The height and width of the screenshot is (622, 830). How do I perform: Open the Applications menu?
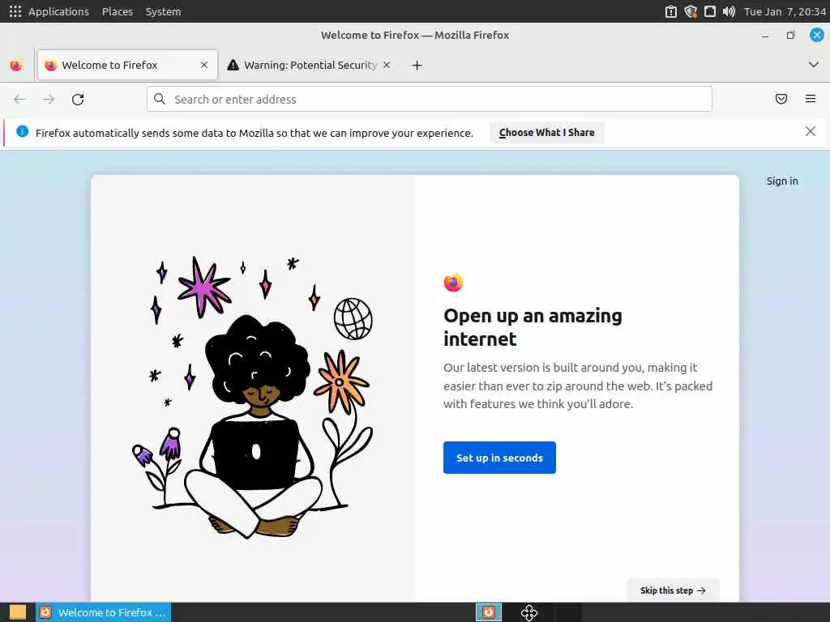pyautogui.click(x=58, y=11)
